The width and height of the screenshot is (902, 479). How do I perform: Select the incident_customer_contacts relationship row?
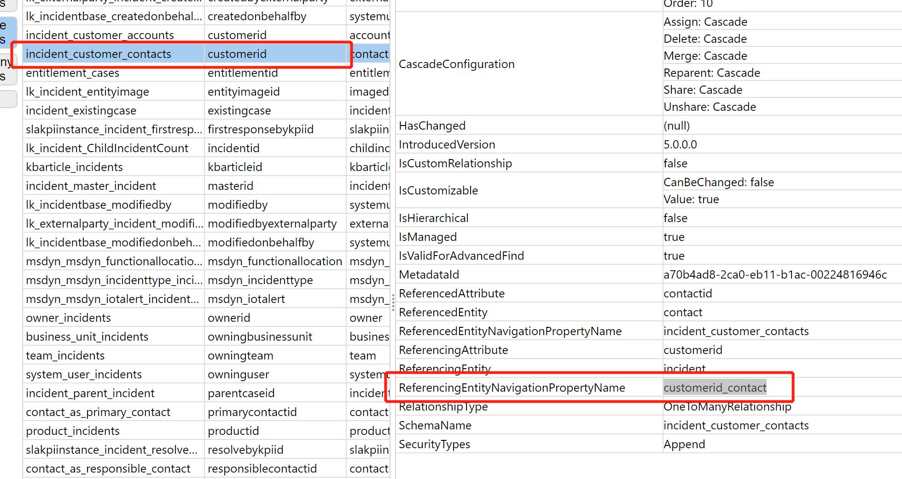coord(206,54)
